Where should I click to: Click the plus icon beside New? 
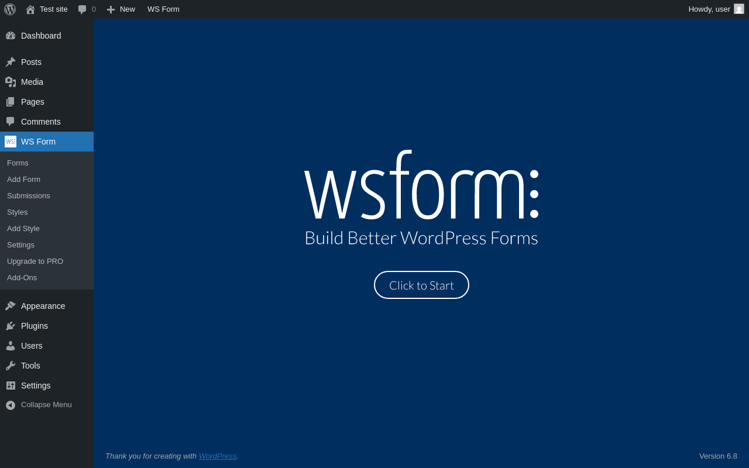click(x=111, y=9)
